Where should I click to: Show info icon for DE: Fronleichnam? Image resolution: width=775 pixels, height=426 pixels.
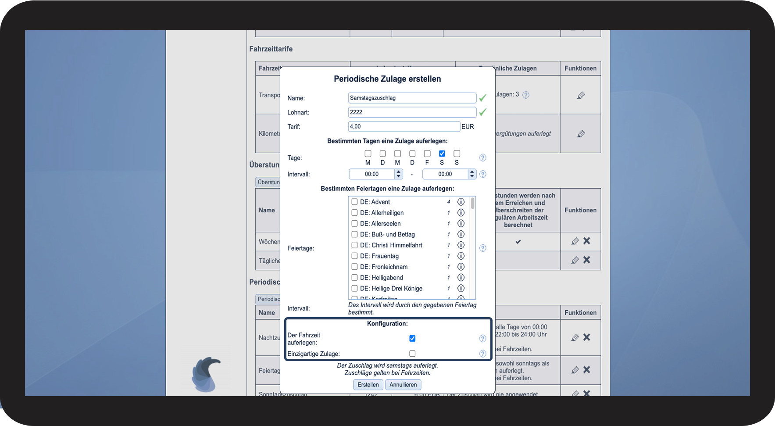coord(461,267)
